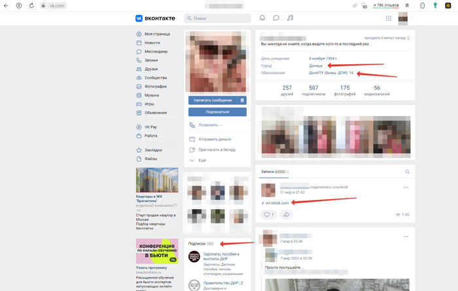This screenshot has height=291, width=458.
Task: Open the messages bubble icon in header
Action: (x=276, y=18)
